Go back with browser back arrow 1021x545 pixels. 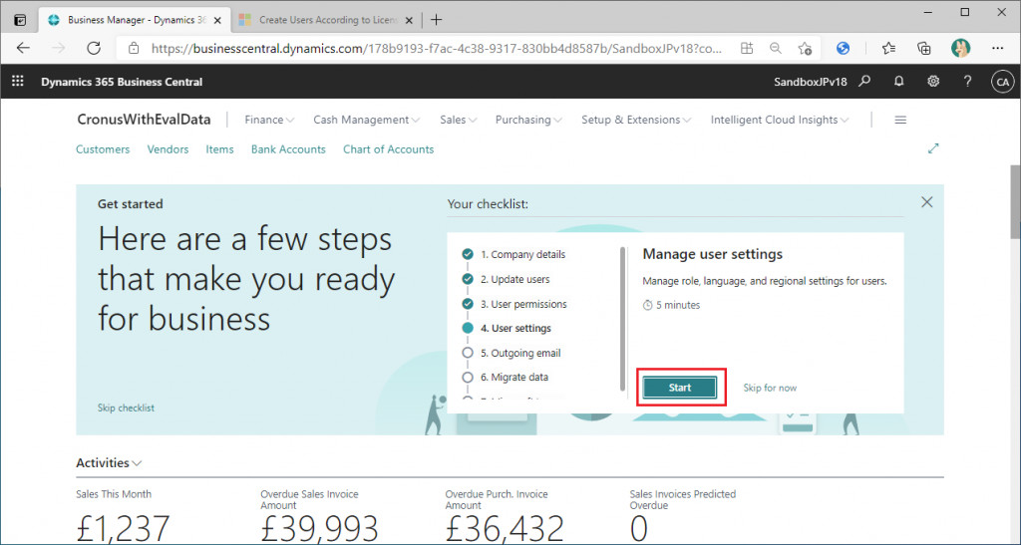(24, 48)
